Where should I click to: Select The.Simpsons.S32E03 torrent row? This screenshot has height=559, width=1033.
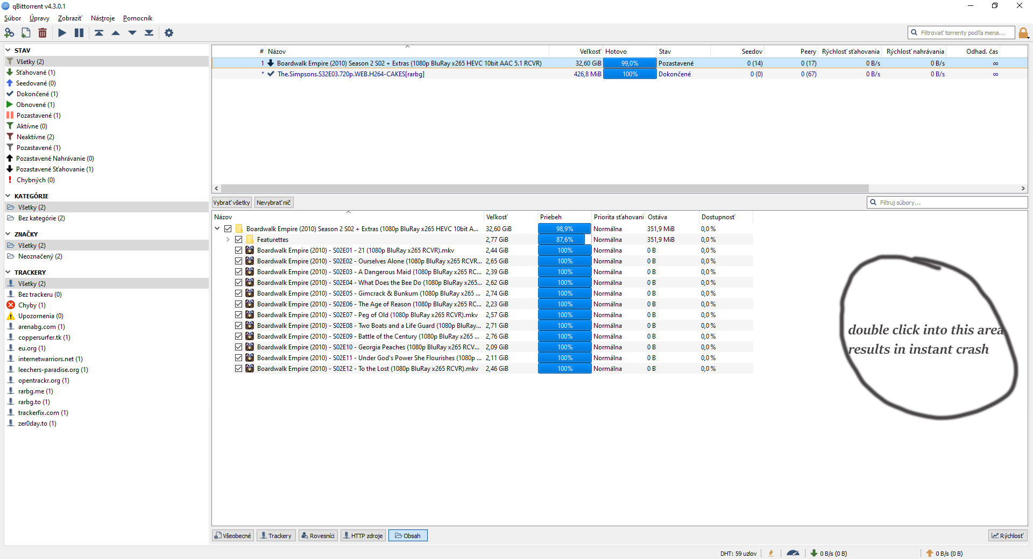[x=619, y=74]
